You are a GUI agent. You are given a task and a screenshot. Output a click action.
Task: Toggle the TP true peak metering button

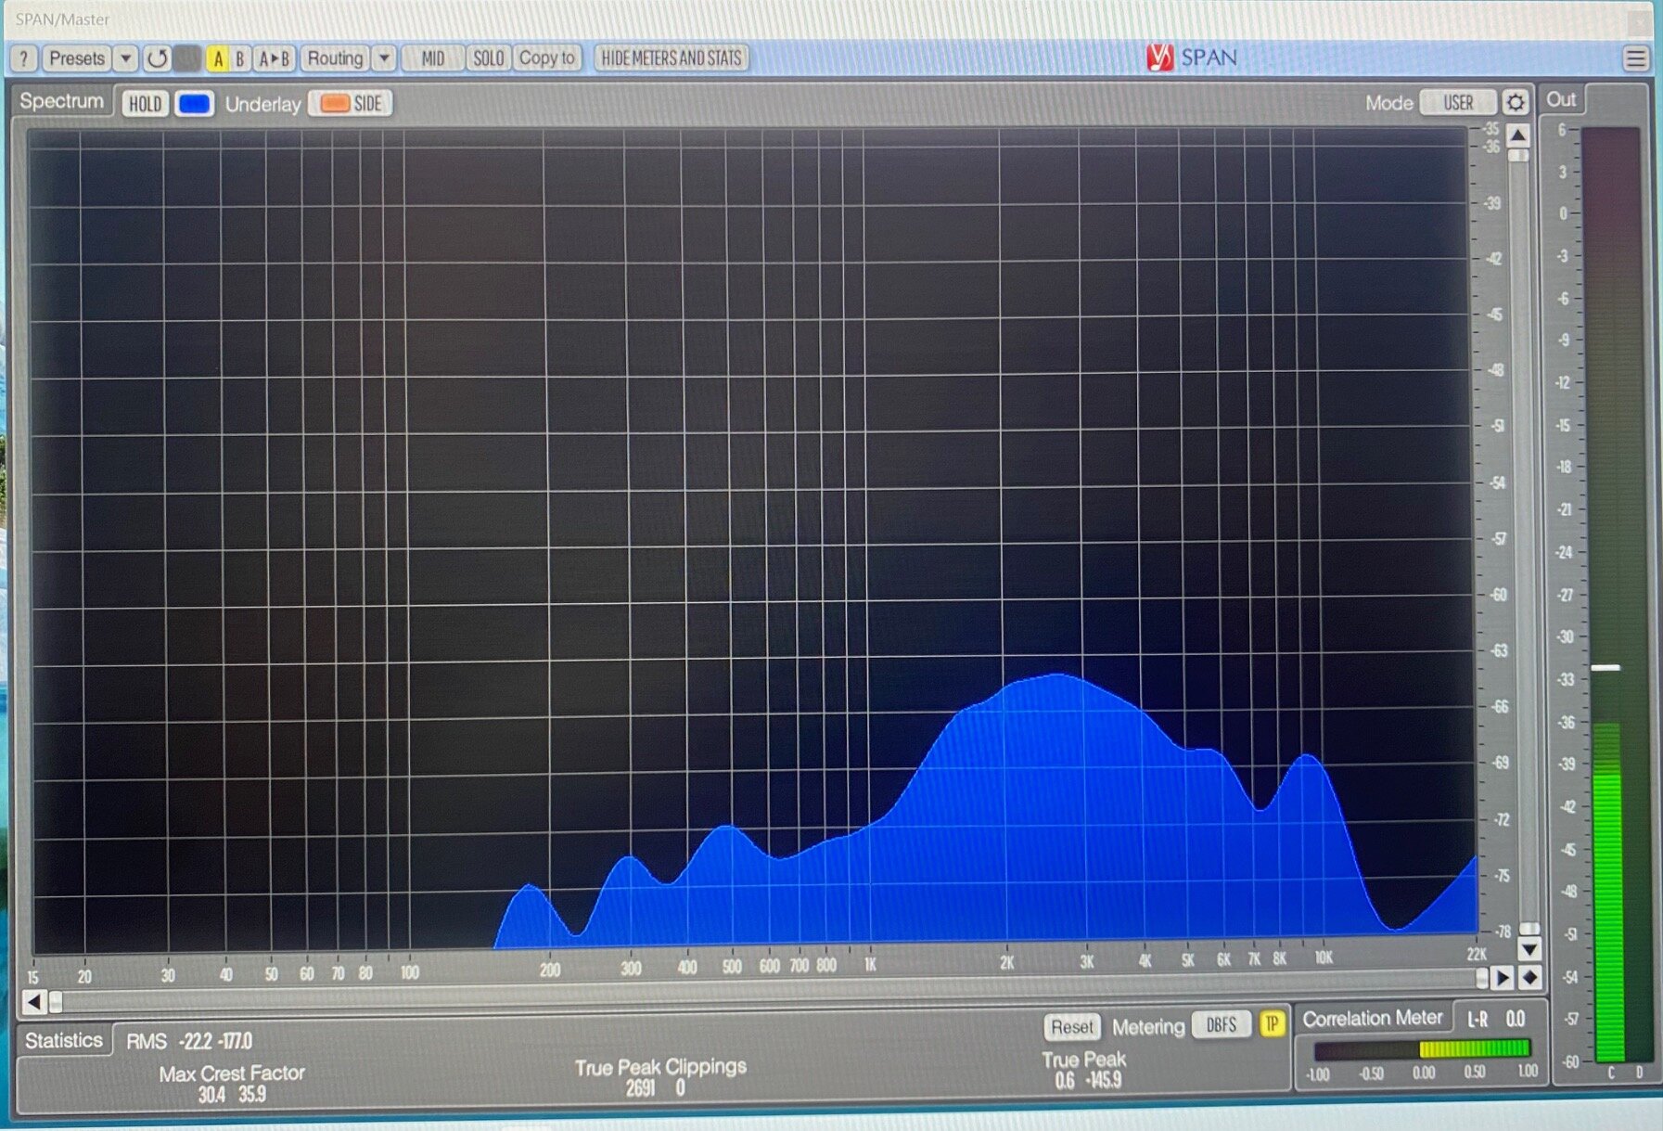[1272, 1023]
